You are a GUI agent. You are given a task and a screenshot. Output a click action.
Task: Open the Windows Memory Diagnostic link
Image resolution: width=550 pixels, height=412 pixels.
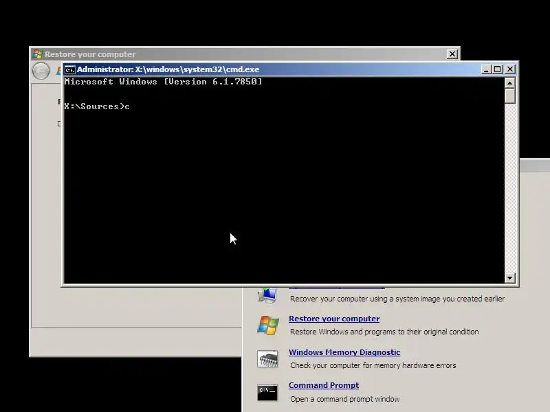tap(344, 352)
